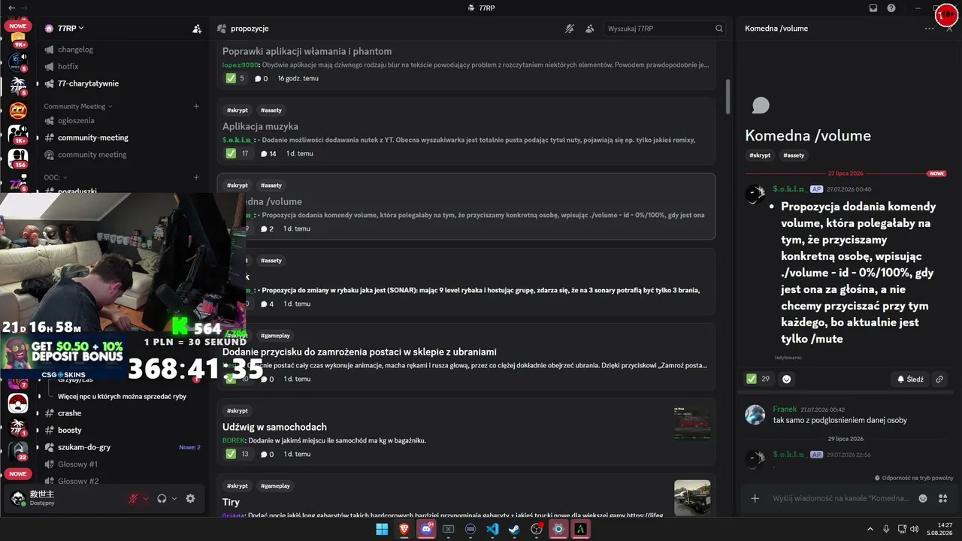Follow the thread with the Śledź button
Screen dimensions: 962x541
[x=909, y=379]
